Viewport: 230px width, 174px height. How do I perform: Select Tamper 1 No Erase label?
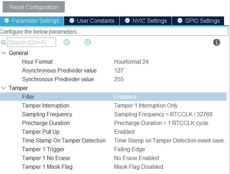[x=46, y=158]
